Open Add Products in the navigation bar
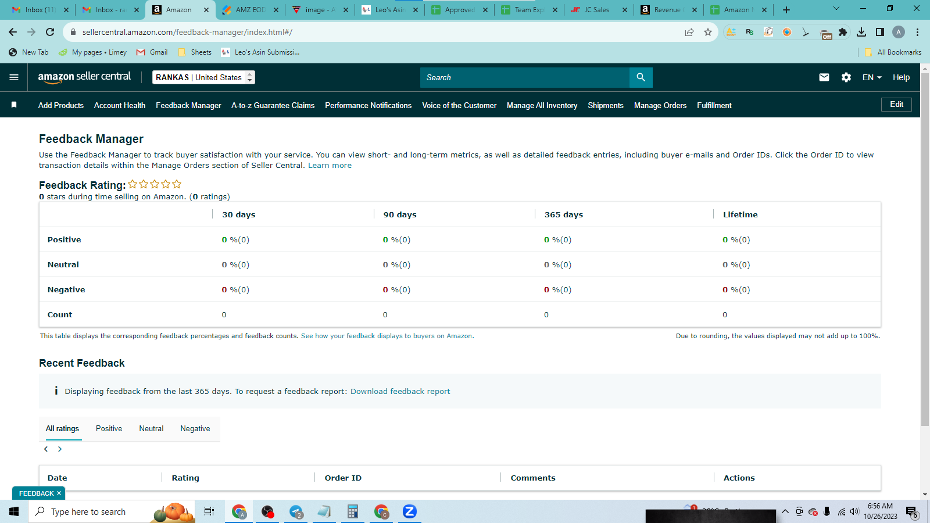The height and width of the screenshot is (523, 930). pos(61,105)
